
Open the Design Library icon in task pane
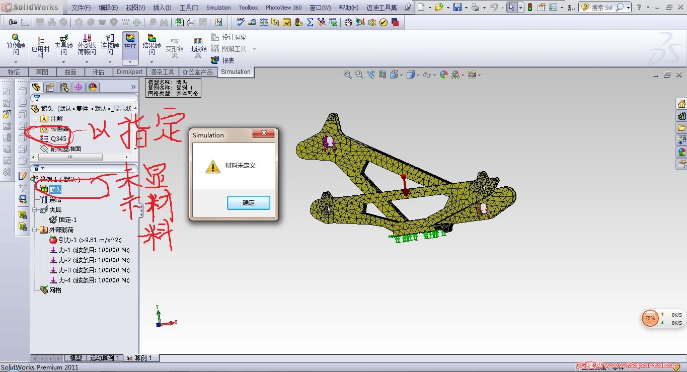tap(681, 116)
